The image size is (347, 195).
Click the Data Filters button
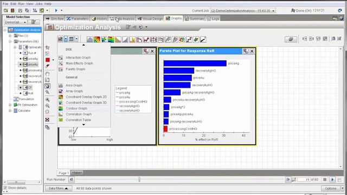58,188
